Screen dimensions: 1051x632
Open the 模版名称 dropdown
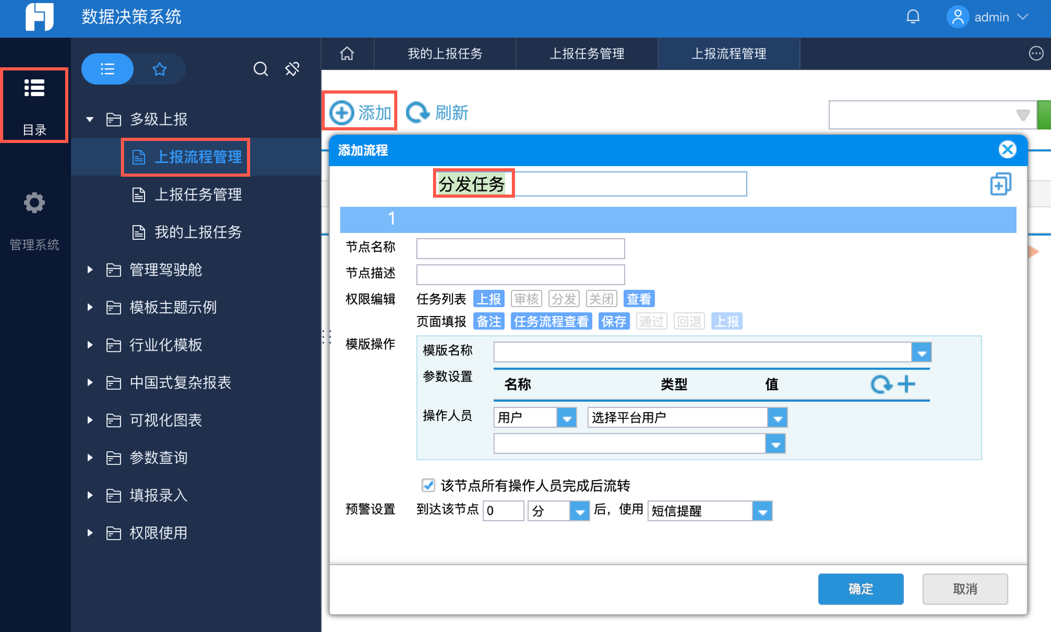click(x=921, y=352)
